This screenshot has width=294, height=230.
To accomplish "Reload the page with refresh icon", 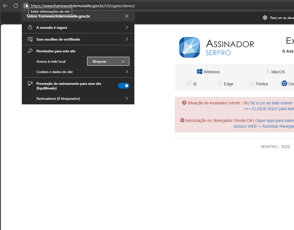I will pyautogui.click(x=16, y=6).
